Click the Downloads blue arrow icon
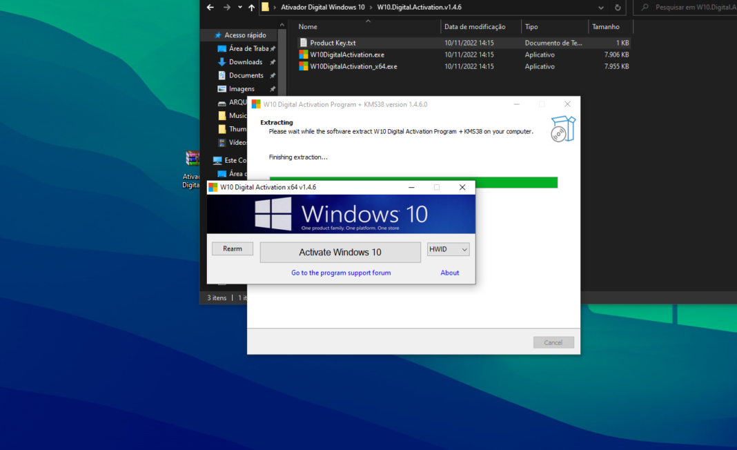This screenshot has width=737, height=450. (x=222, y=62)
